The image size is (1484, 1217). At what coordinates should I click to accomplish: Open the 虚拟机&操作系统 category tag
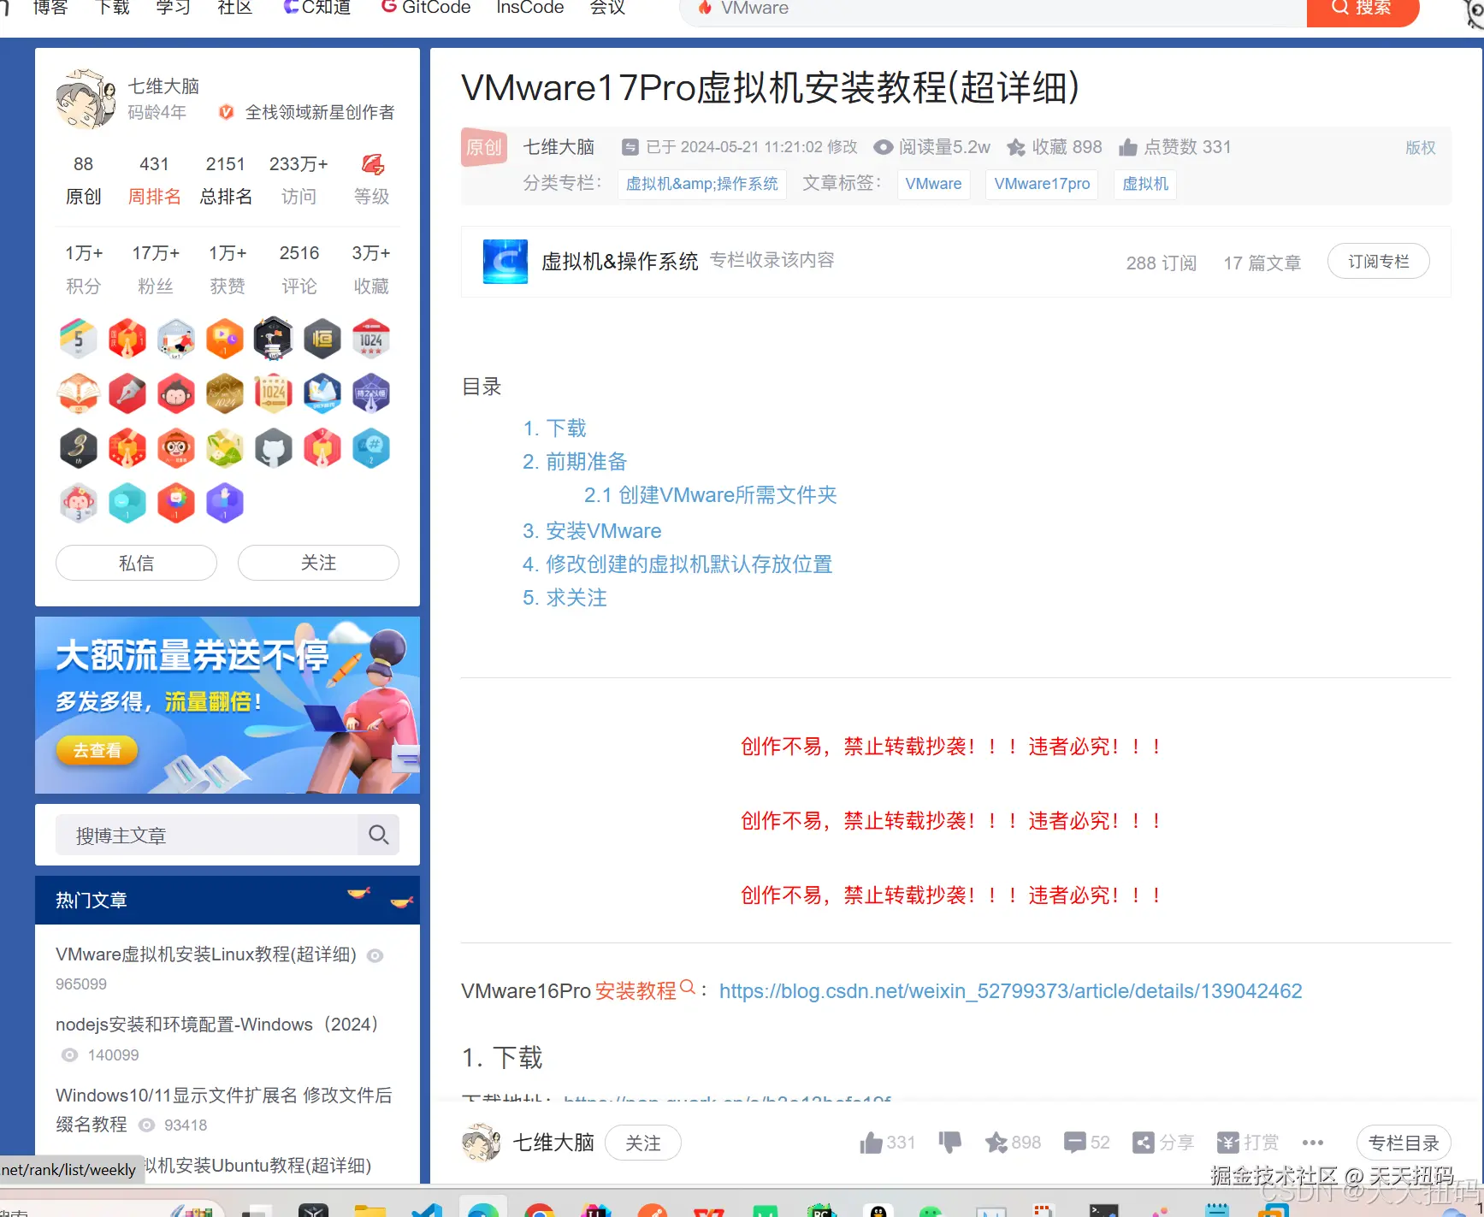(x=702, y=184)
